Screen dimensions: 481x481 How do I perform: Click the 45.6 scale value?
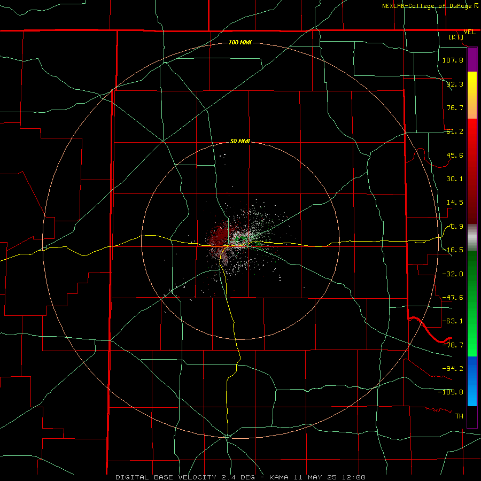click(455, 155)
